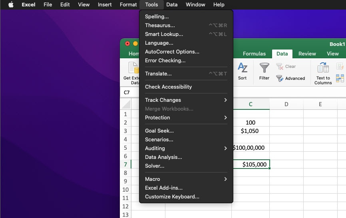Click cell containing $1,050

[x=251, y=131]
